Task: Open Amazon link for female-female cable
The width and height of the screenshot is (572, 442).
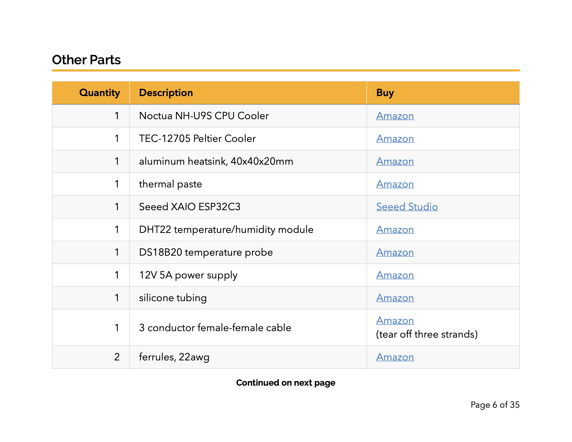Action: [x=395, y=321]
